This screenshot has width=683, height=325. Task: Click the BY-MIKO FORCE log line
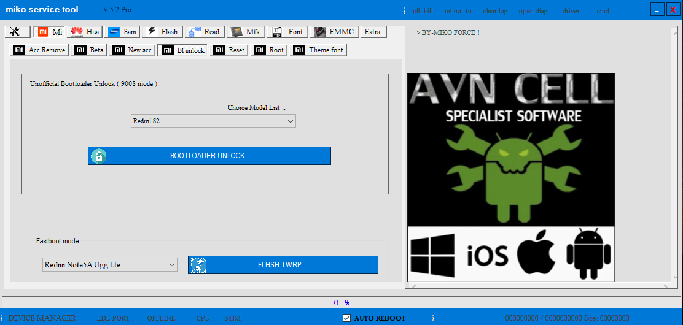[x=448, y=32]
